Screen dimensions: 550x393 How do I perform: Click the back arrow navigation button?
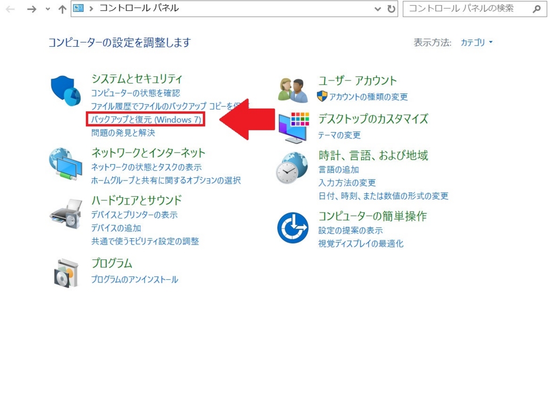[x=11, y=9]
